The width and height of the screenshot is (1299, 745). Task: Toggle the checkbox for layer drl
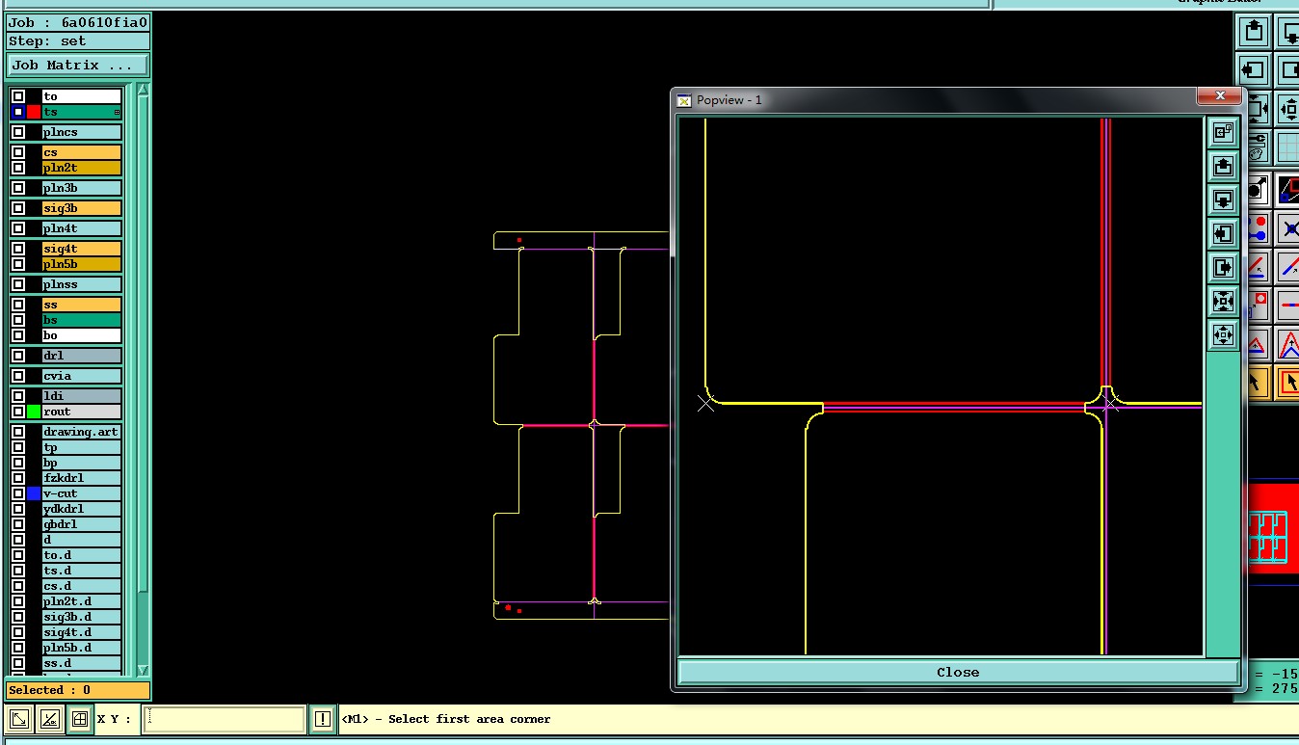pyautogui.click(x=18, y=356)
